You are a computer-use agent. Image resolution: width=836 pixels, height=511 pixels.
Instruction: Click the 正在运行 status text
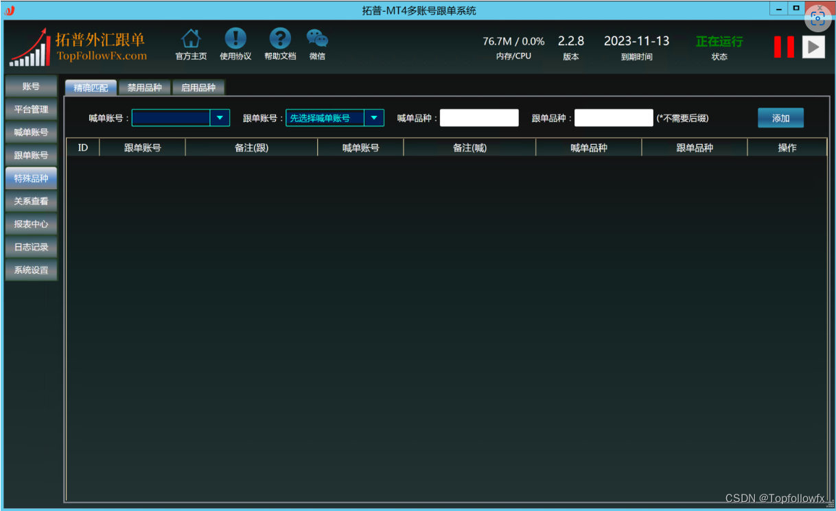[719, 41]
